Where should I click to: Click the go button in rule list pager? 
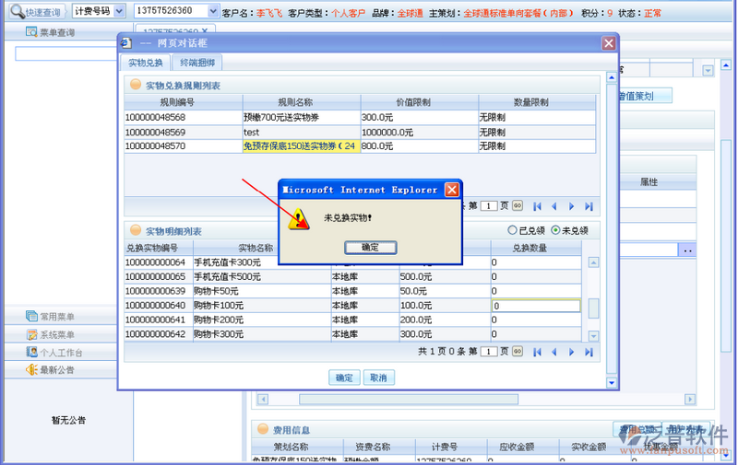[518, 205]
